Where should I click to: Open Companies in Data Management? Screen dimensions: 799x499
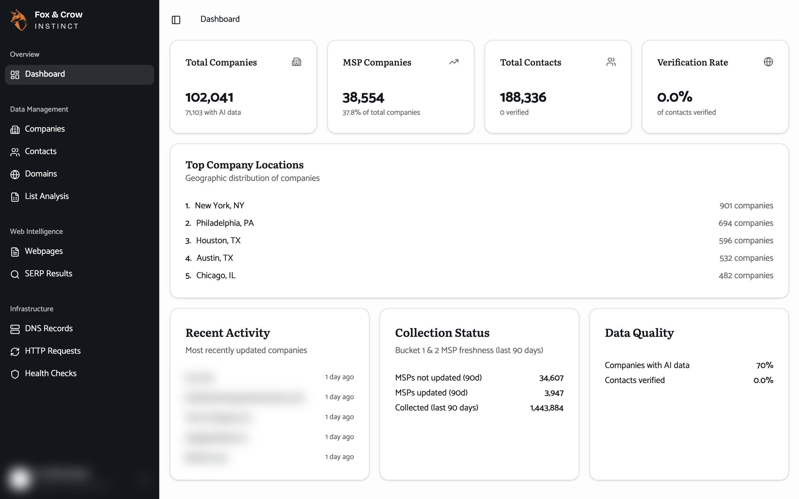79,129
